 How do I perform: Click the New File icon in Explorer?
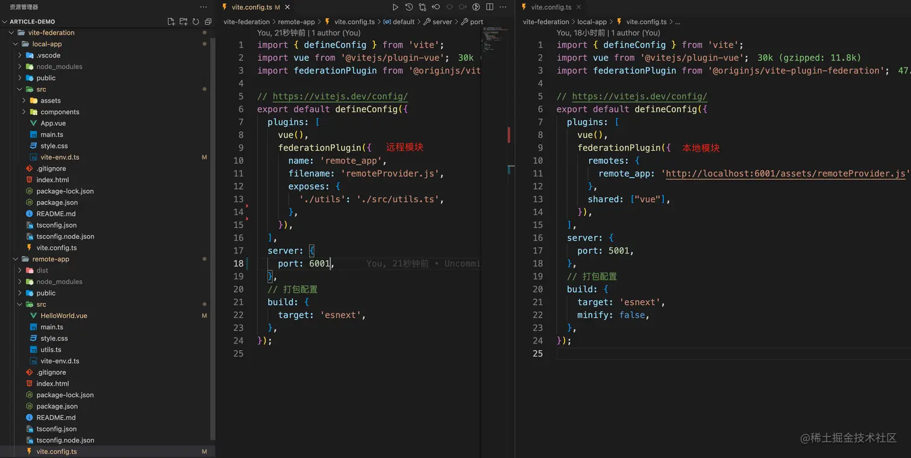click(x=171, y=22)
